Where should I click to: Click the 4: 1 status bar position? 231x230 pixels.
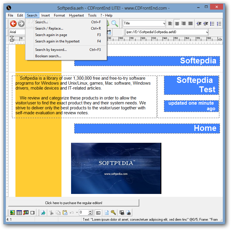[9, 220]
